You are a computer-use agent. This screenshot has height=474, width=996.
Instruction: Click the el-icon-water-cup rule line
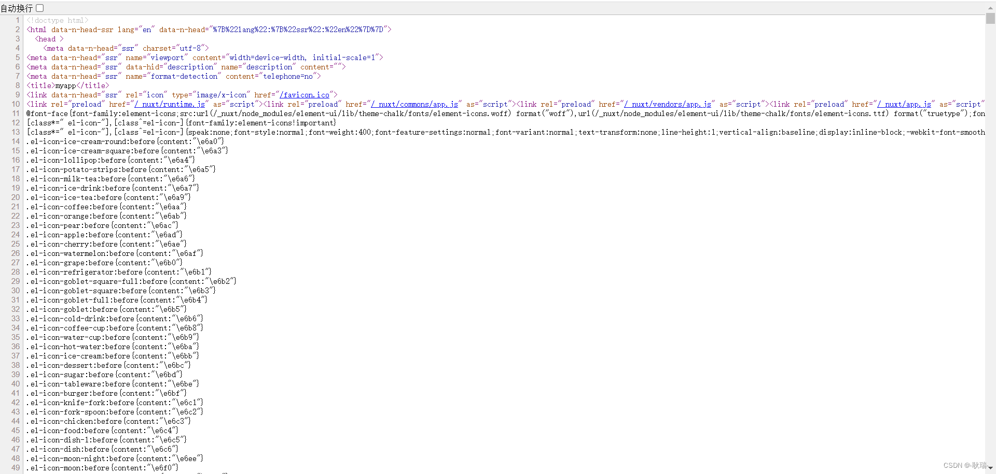point(113,337)
